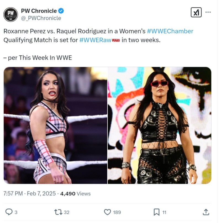This screenshot has width=223, height=223.
Task: Click the 7:57 PM Feb 7, 2025 timestamp
Action: point(30,193)
